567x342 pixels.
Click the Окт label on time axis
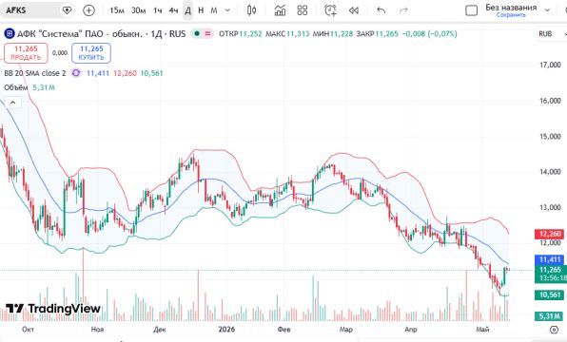tap(28, 330)
